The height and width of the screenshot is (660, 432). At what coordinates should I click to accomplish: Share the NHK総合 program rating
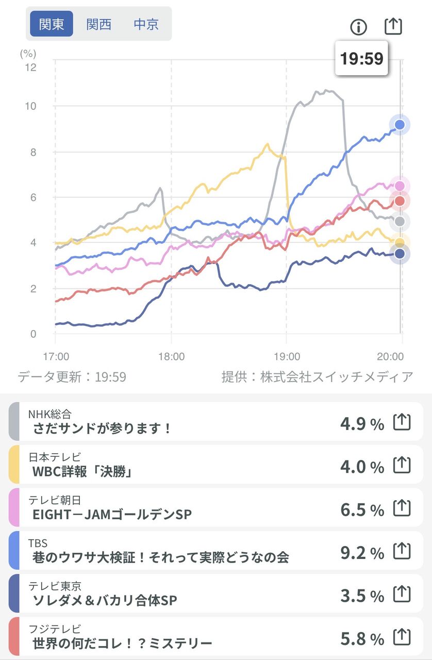(402, 422)
